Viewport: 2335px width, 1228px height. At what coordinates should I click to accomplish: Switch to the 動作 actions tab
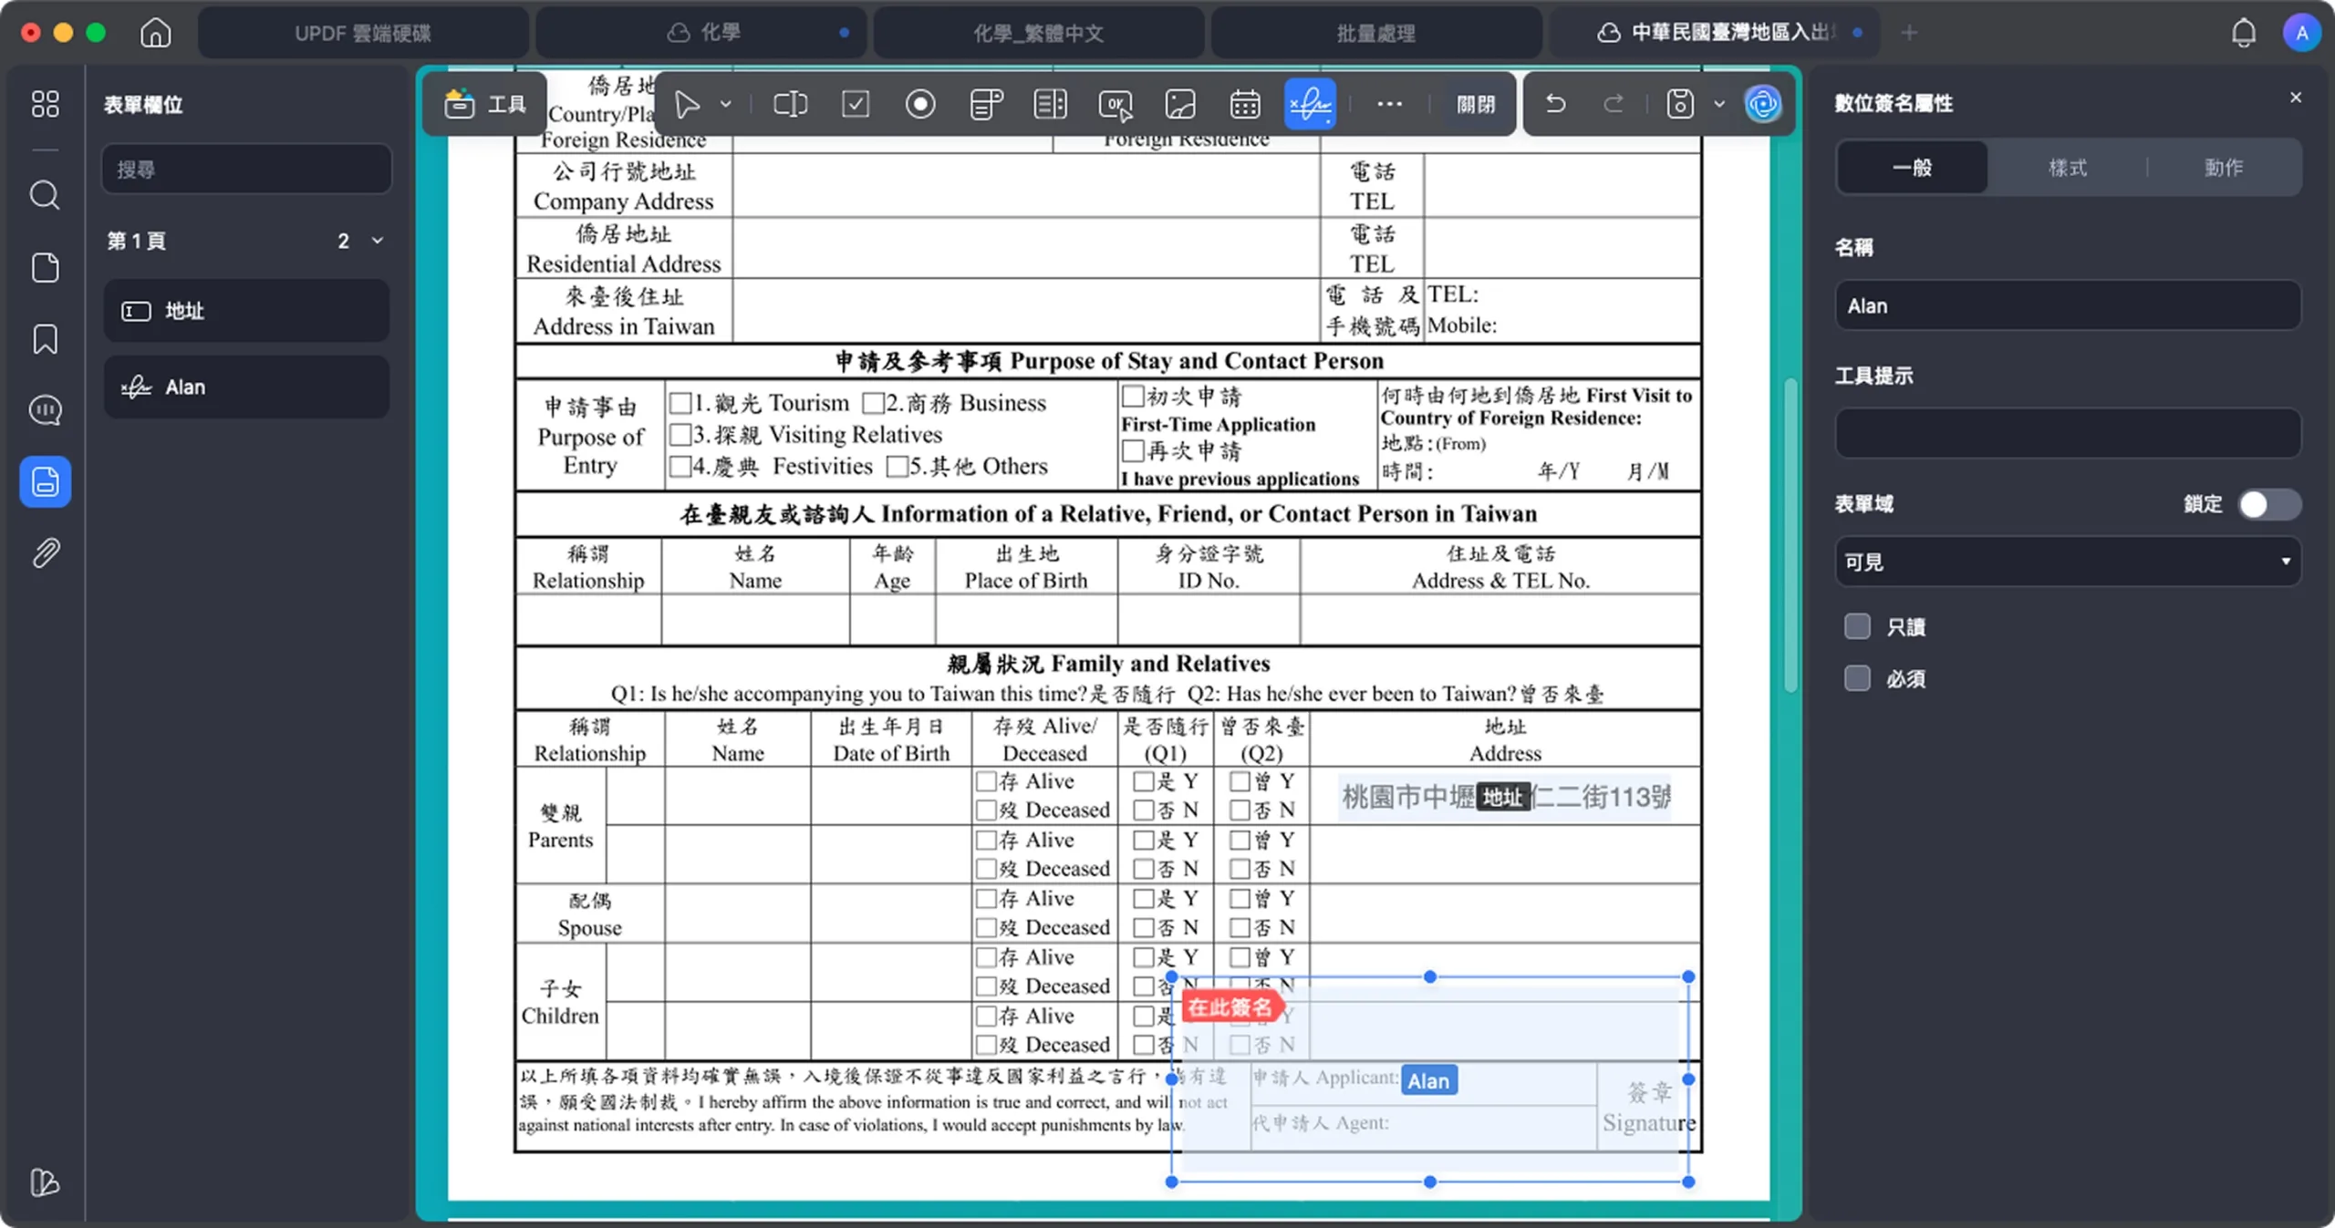coord(2223,168)
